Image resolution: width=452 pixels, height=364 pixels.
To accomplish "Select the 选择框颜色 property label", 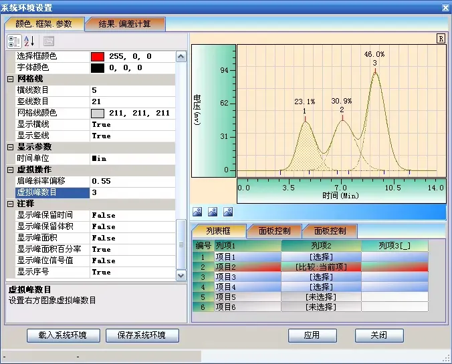I will click(52, 57).
